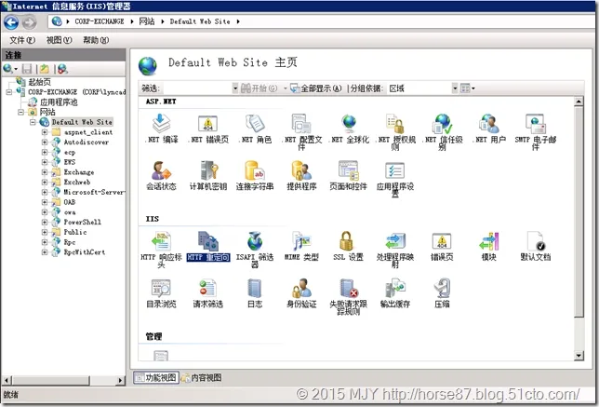Image resolution: width=599 pixels, height=407 pixels.
Task: Click 网站 in the address breadcrumb
Action: 147,21
